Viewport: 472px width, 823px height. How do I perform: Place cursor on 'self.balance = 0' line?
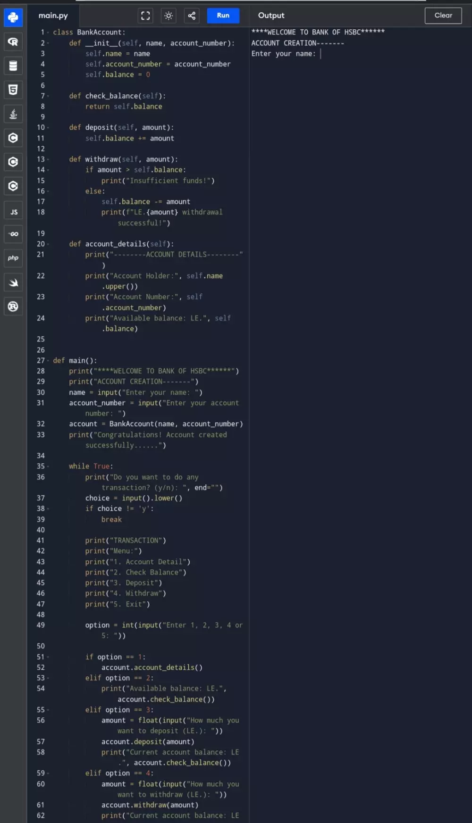tap(118, 75)
